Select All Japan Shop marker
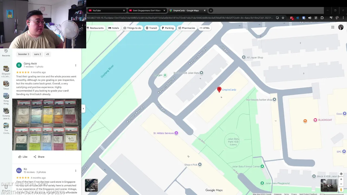Image resolution: width=347 pixels, height=195 pixels. (x=244, y=57)
